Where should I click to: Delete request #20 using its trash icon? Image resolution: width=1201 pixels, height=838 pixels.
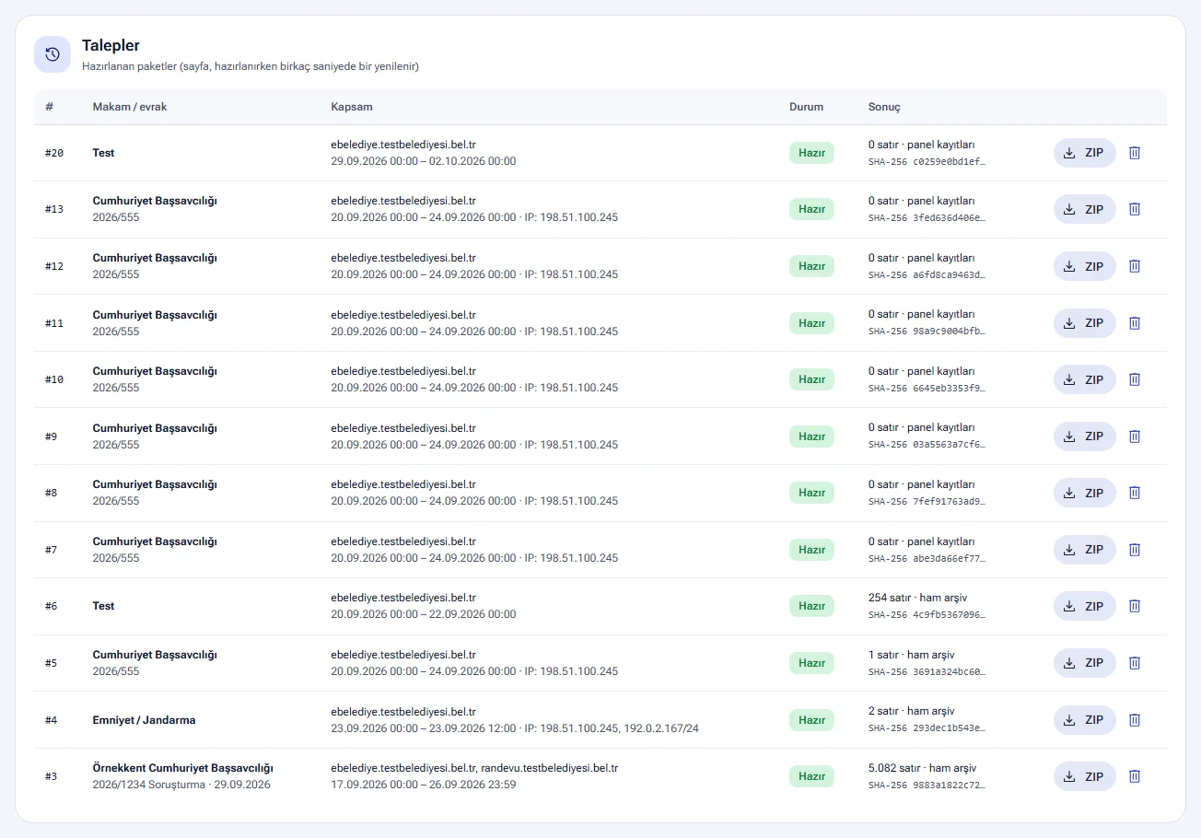(x=1135, y=153)
